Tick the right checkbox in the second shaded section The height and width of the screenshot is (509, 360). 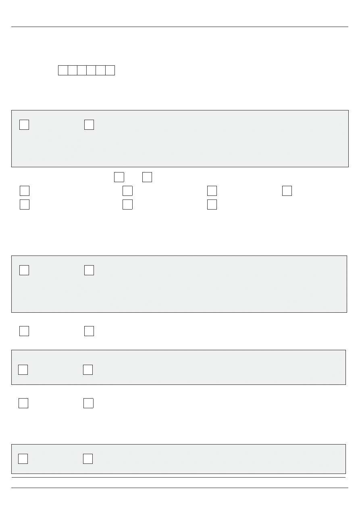pyautogui.click(x=89, y=270)
